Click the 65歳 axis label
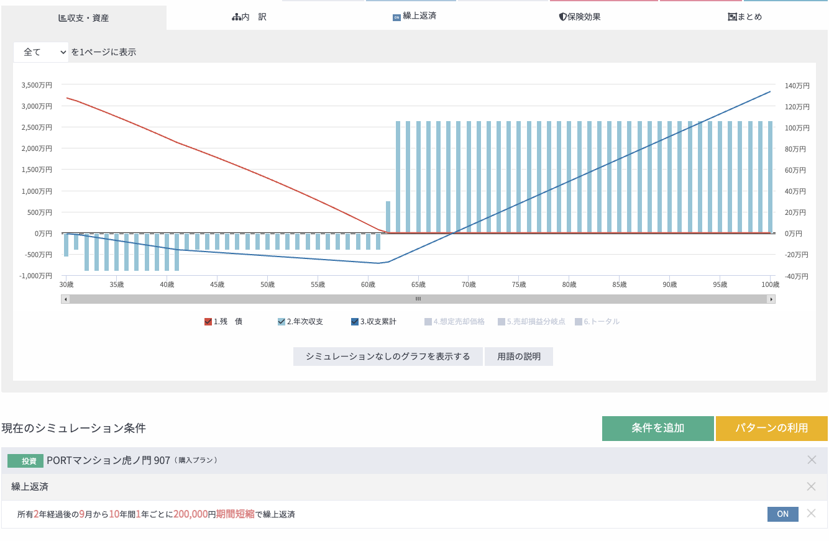 pos(418,284)
